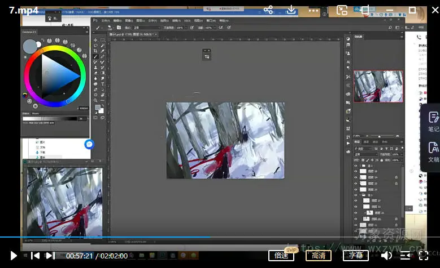Click the share icon in the top bar

[268, 10]
